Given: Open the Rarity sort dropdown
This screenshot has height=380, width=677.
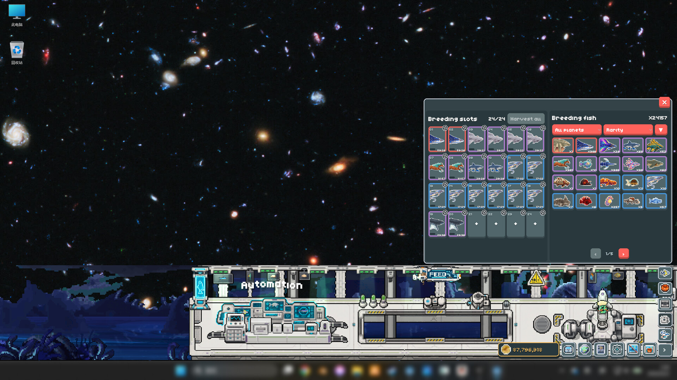Looking at the screenshot, I should [x=628, y=130].
